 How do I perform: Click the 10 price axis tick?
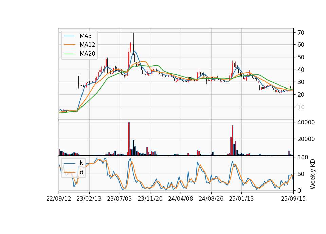click(x=301, y=107)
